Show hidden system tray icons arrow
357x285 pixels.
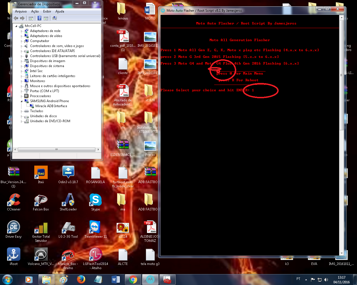click(306, 279)
